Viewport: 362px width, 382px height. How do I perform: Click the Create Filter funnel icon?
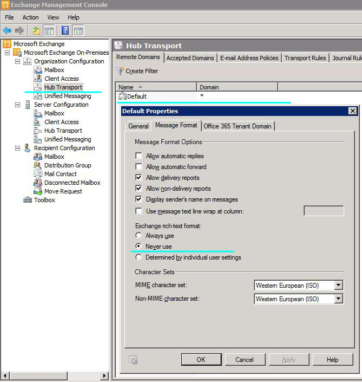(x=120, y=71)
